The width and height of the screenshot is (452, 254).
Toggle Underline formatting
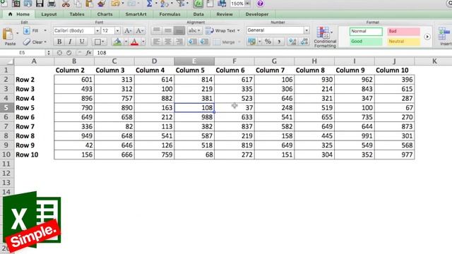(x=82, y=42)
